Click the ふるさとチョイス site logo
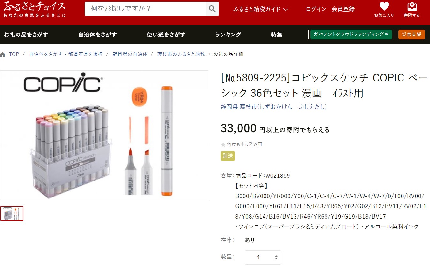 point(35,9)
